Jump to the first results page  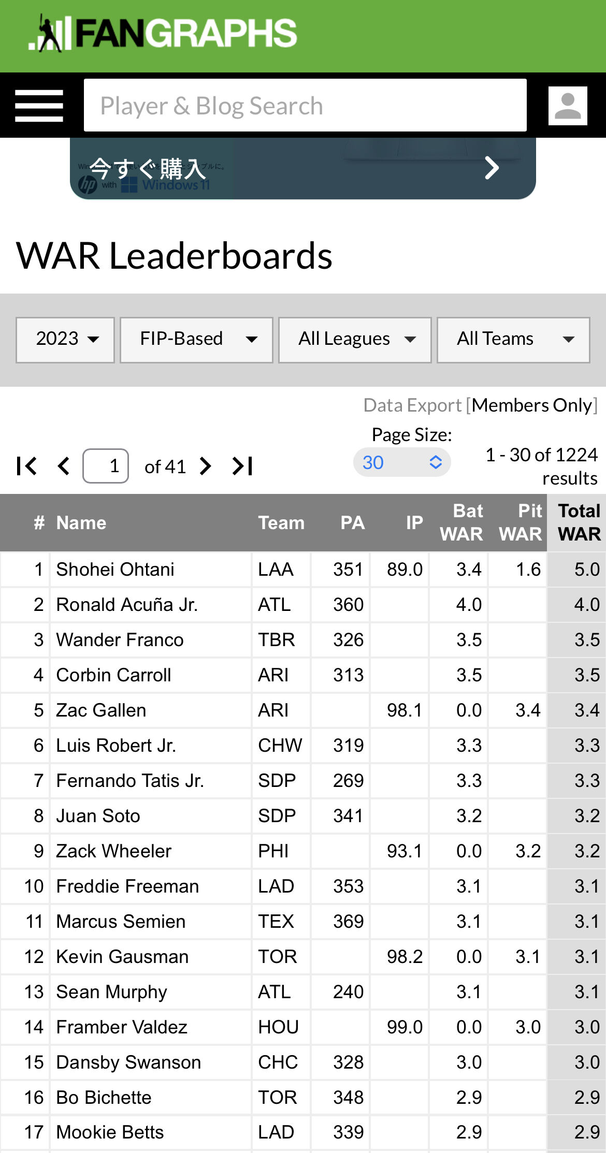pyautogui.click(x=26, y=466)
